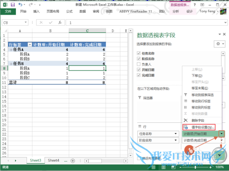Click the user account avatar picture

pos(223,11)
